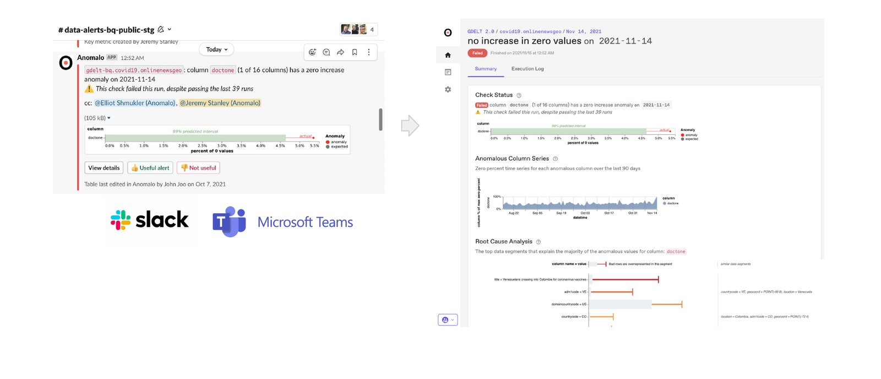Viewport: 881px width, 379px height.
Task: Open the Anomalo sender name in Slack
Action: (90, 58)
